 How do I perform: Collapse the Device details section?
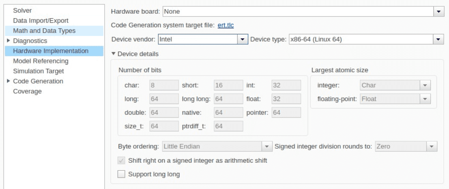tap(114, 54)
